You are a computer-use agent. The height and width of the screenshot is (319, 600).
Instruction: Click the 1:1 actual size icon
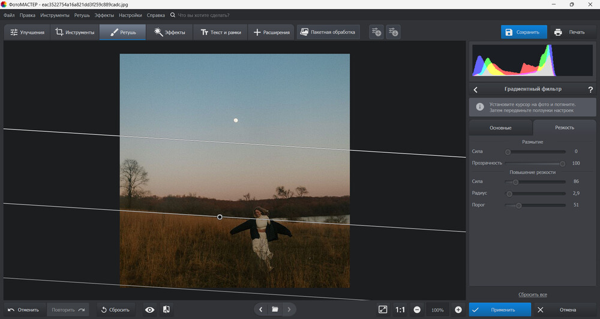tap(400, 309)
